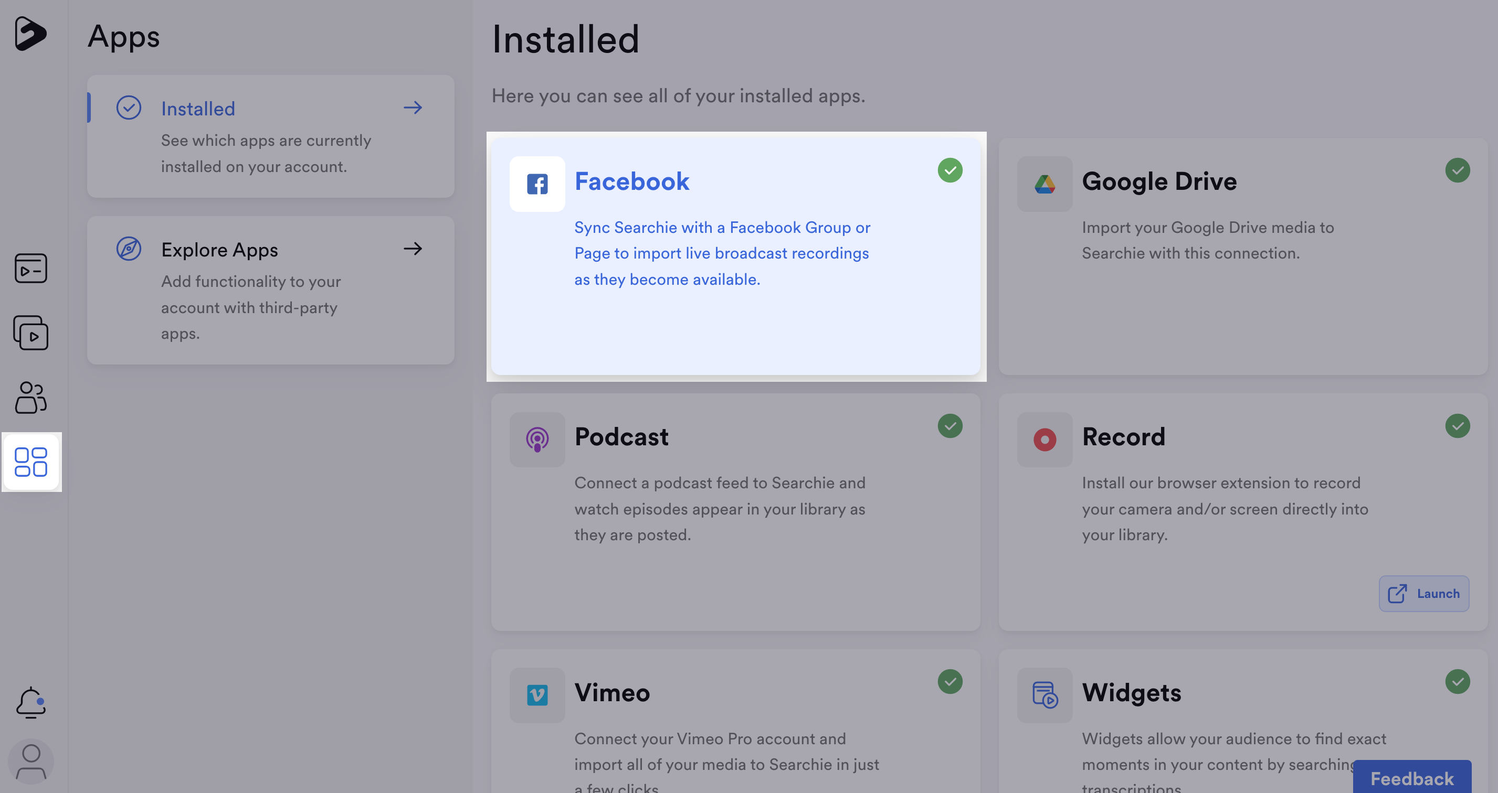Image resolution: width=1498 pixels, height=793 pixels.
Task: Open the media library sidebar icon
Action: [x=31, y=268]
